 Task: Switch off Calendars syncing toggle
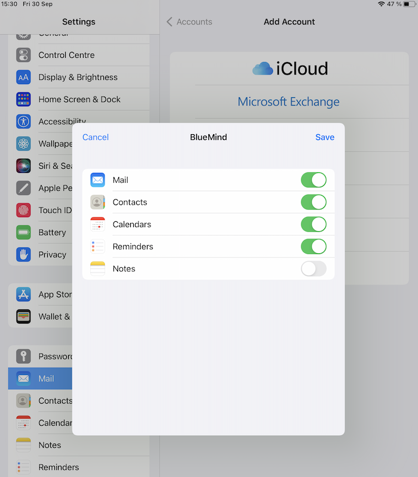tap(314, 224)
